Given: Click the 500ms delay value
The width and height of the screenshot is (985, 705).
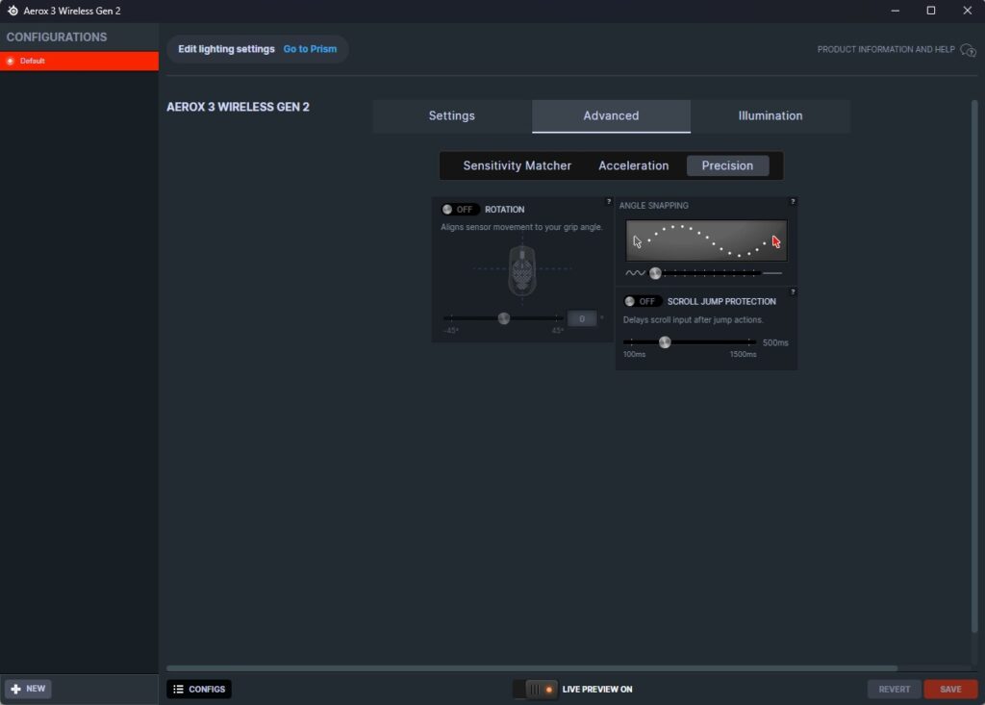Looking at the screenshot, I should [x=775, y=342].
